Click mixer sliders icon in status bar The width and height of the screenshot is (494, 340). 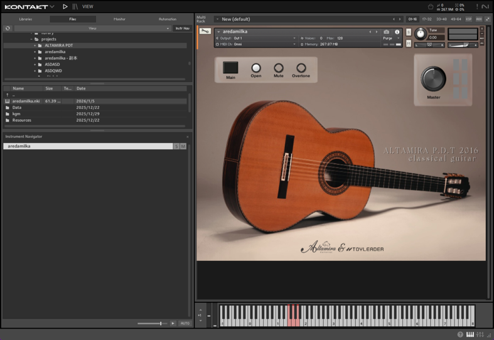480,334
